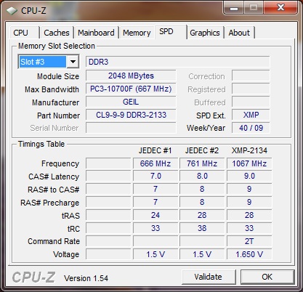This screenshot has height=292, width=303.
Task: Click the JEDEC #2 column header
Action: pos(202,150)
